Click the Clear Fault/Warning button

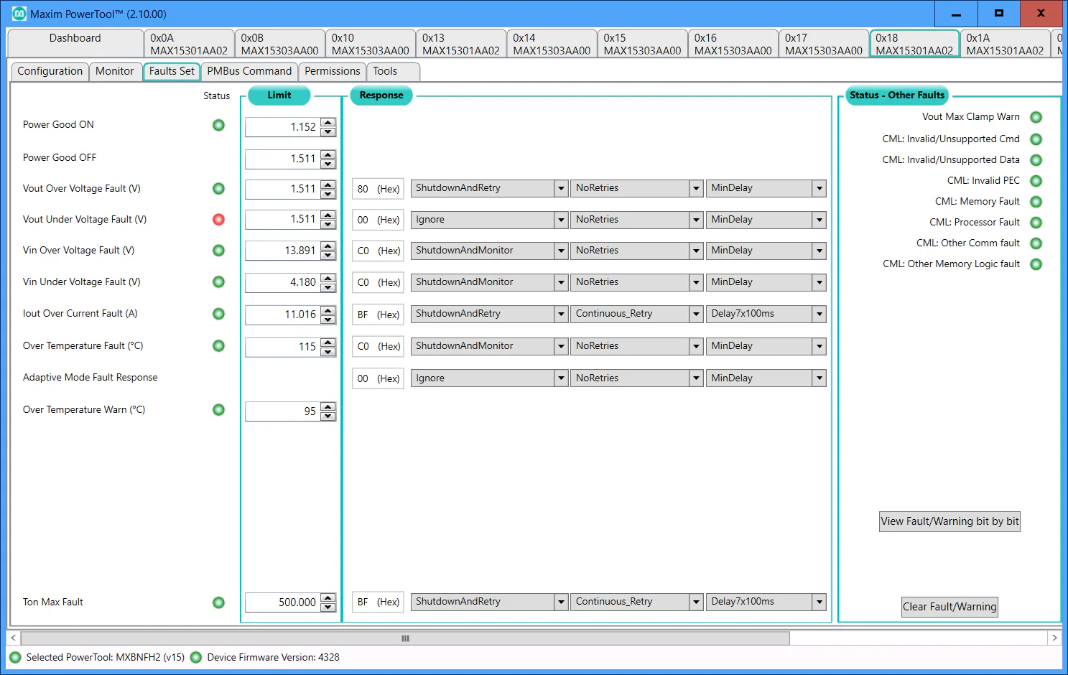pyautogui.click(x=949, y=607)
